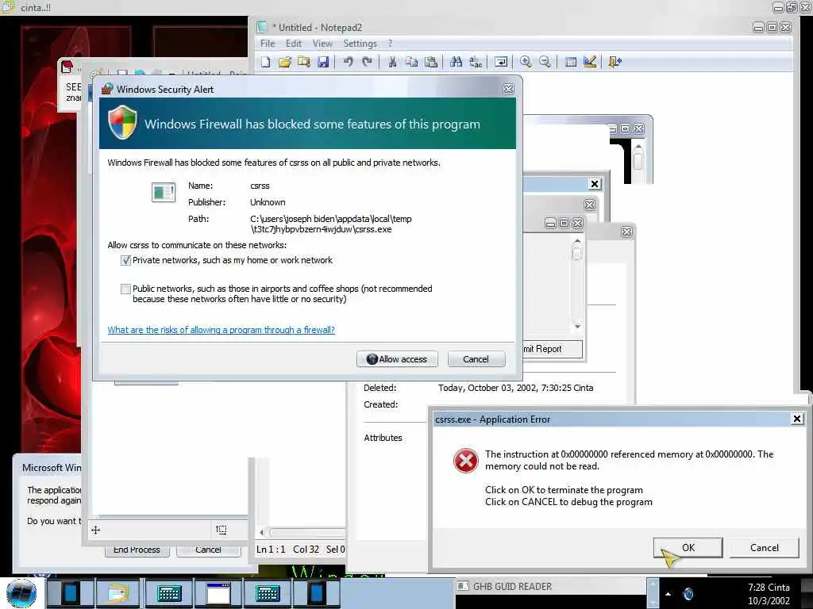Click the Allow access button
The height and width of the screenshot is (609, 813).
pos(397,359)
